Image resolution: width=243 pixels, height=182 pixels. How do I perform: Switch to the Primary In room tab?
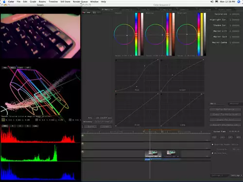tap(107, 10)
